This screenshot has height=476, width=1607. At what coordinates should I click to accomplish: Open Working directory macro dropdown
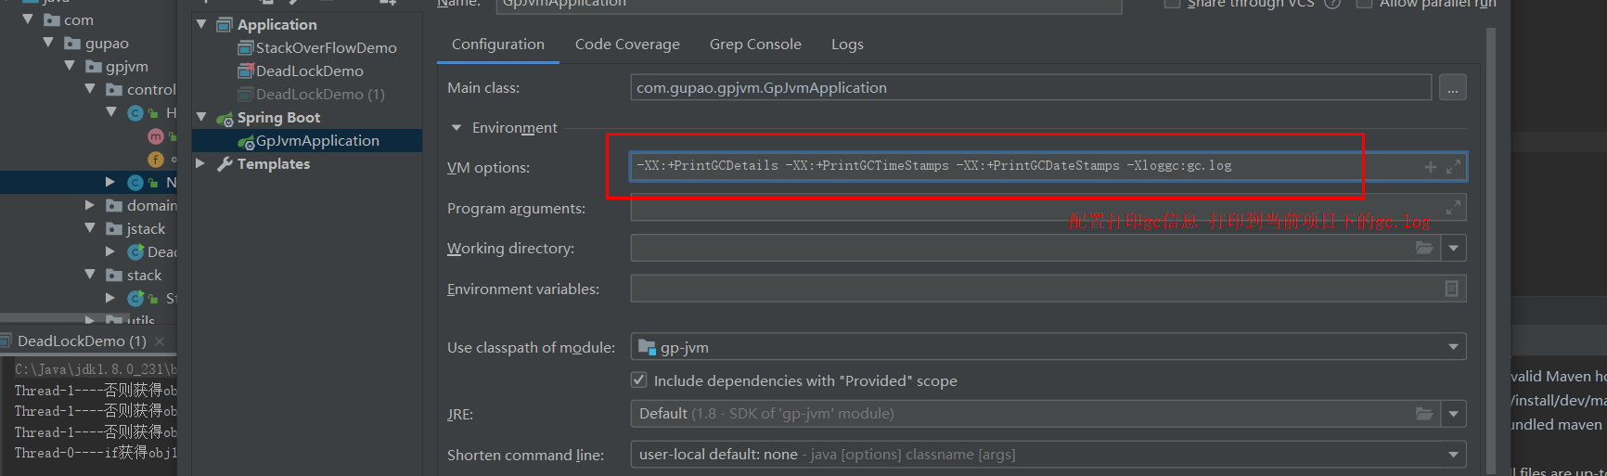tap(1454, 249)
